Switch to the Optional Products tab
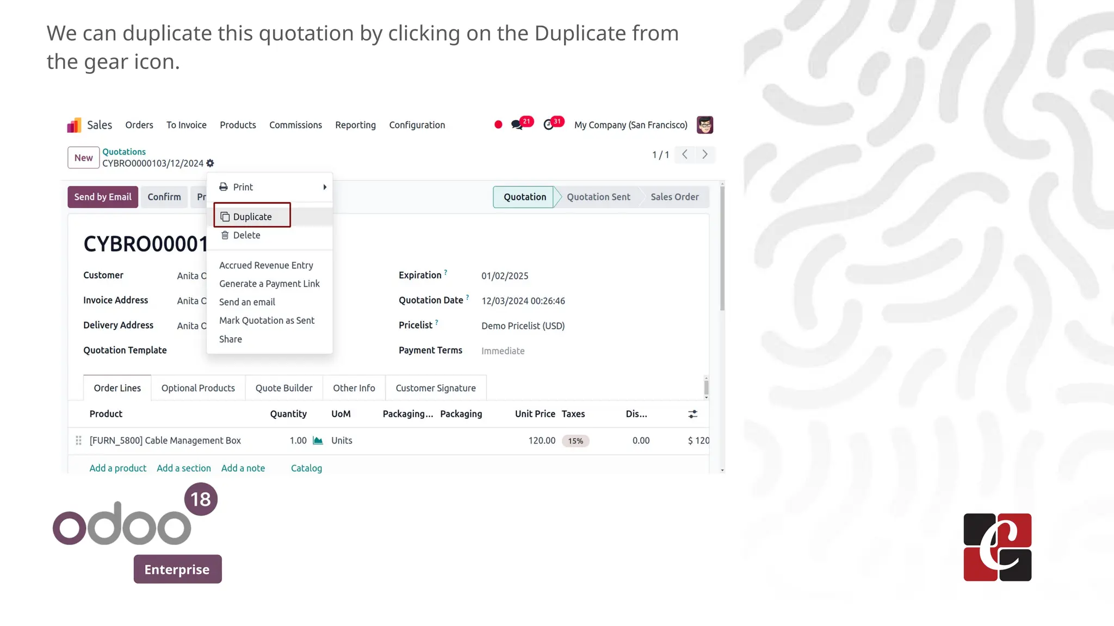This screenshot has width=1114, height=626. coord(198,388)
